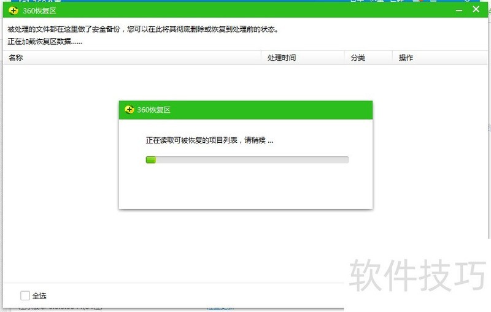Click the 全选 label text

coord(39,295)
